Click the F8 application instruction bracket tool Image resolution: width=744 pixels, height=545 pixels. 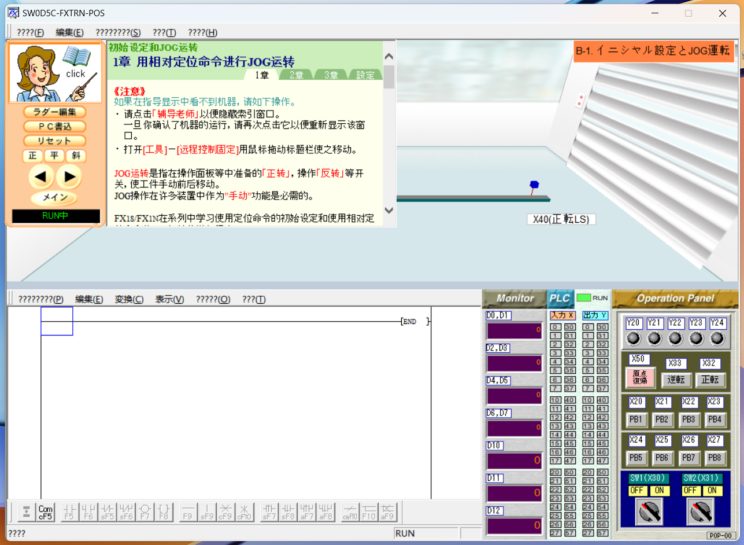click(x=164, y=512)
